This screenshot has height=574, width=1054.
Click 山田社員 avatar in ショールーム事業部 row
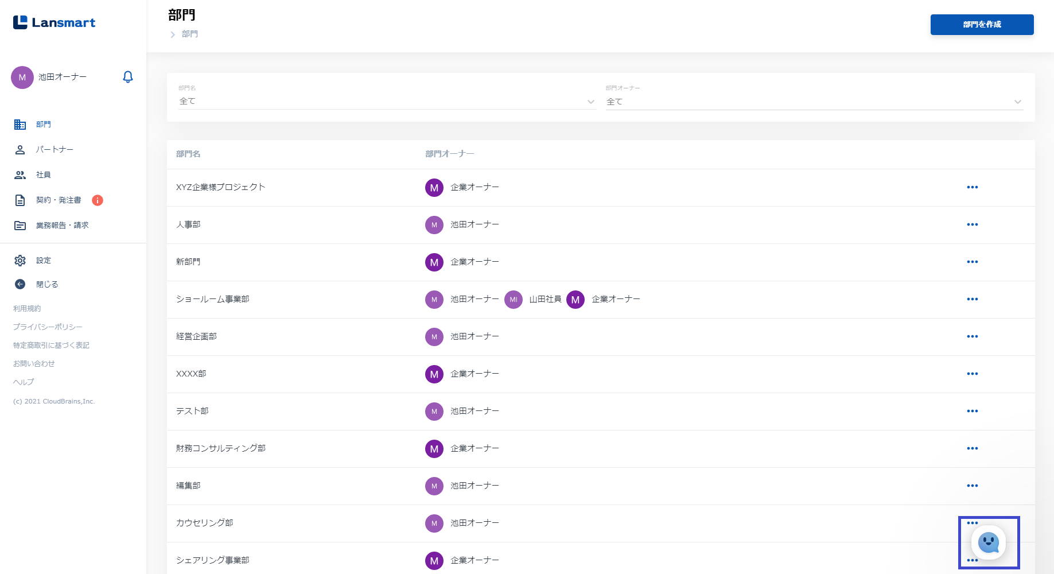click(514, 300)
